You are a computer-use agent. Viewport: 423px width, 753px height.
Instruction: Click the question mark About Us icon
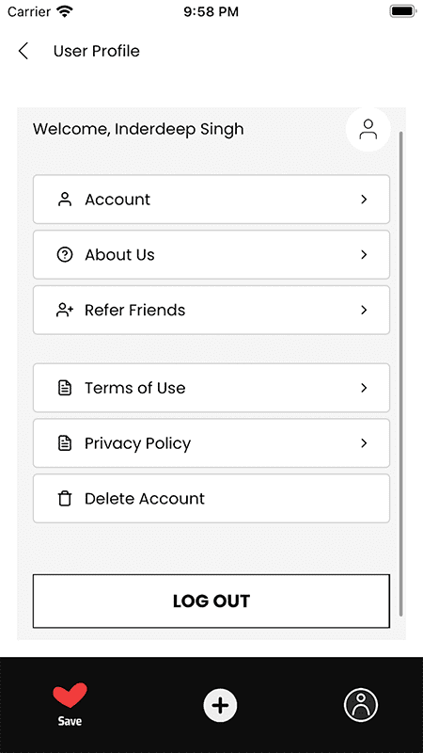click(x=65, y=254)
